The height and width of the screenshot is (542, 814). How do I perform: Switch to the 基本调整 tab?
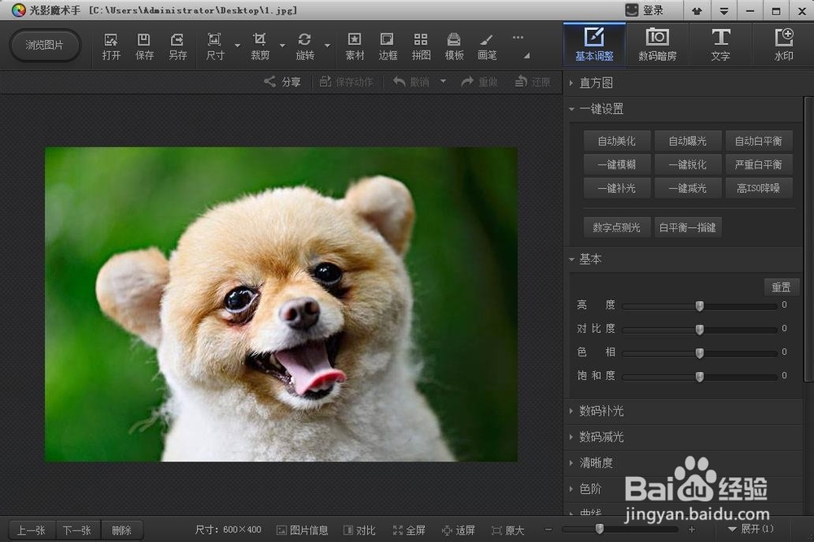[x=594, y=45]
